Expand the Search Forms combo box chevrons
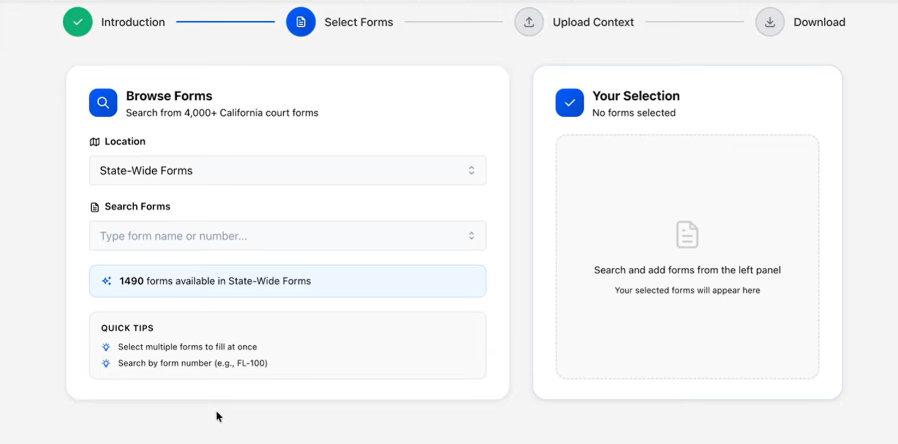This screenshot has width=898, height=444. 471,236
